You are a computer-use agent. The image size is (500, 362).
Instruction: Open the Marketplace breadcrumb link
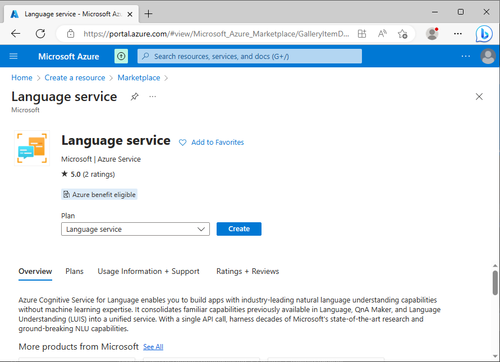(x=139, y=77)
